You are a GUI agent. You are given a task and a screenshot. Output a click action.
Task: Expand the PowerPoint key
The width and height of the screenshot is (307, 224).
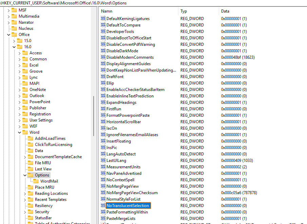point(19,102)
